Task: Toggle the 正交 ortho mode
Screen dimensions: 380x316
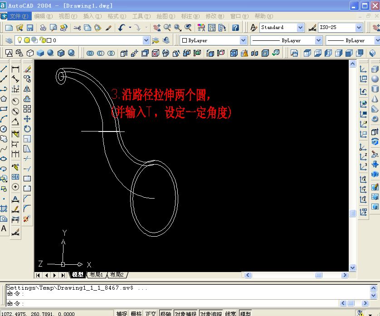Action: tap(151, 313)
